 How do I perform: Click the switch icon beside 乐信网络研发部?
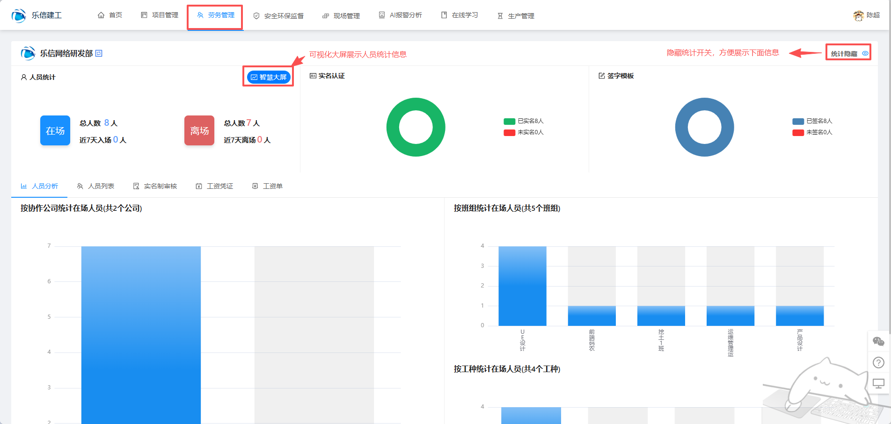(99, 54)
